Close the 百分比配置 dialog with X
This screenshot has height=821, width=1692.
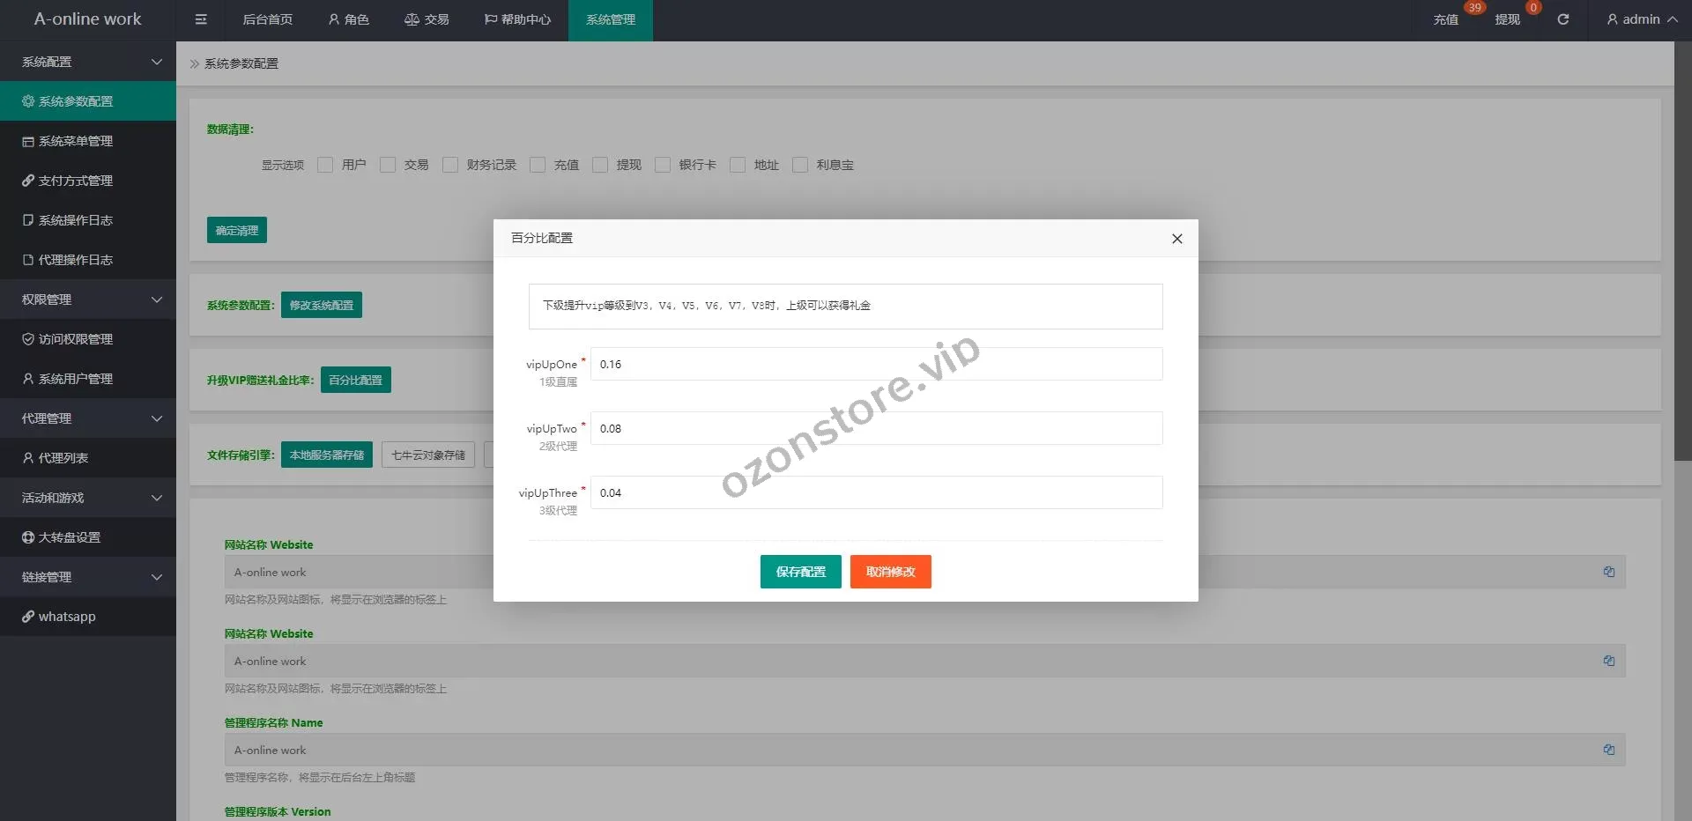tap(1176, 239)
